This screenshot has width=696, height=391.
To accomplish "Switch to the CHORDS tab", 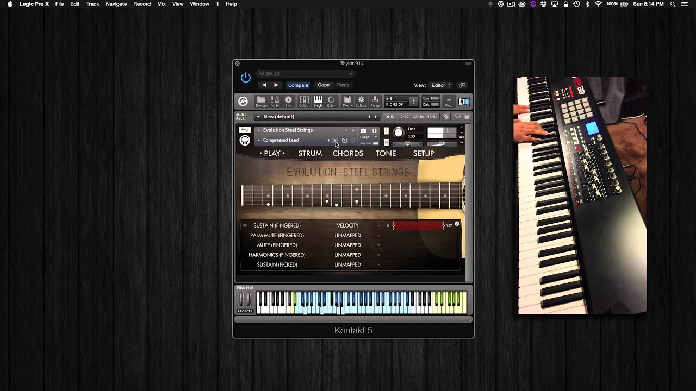I will (x=347, y=154).
